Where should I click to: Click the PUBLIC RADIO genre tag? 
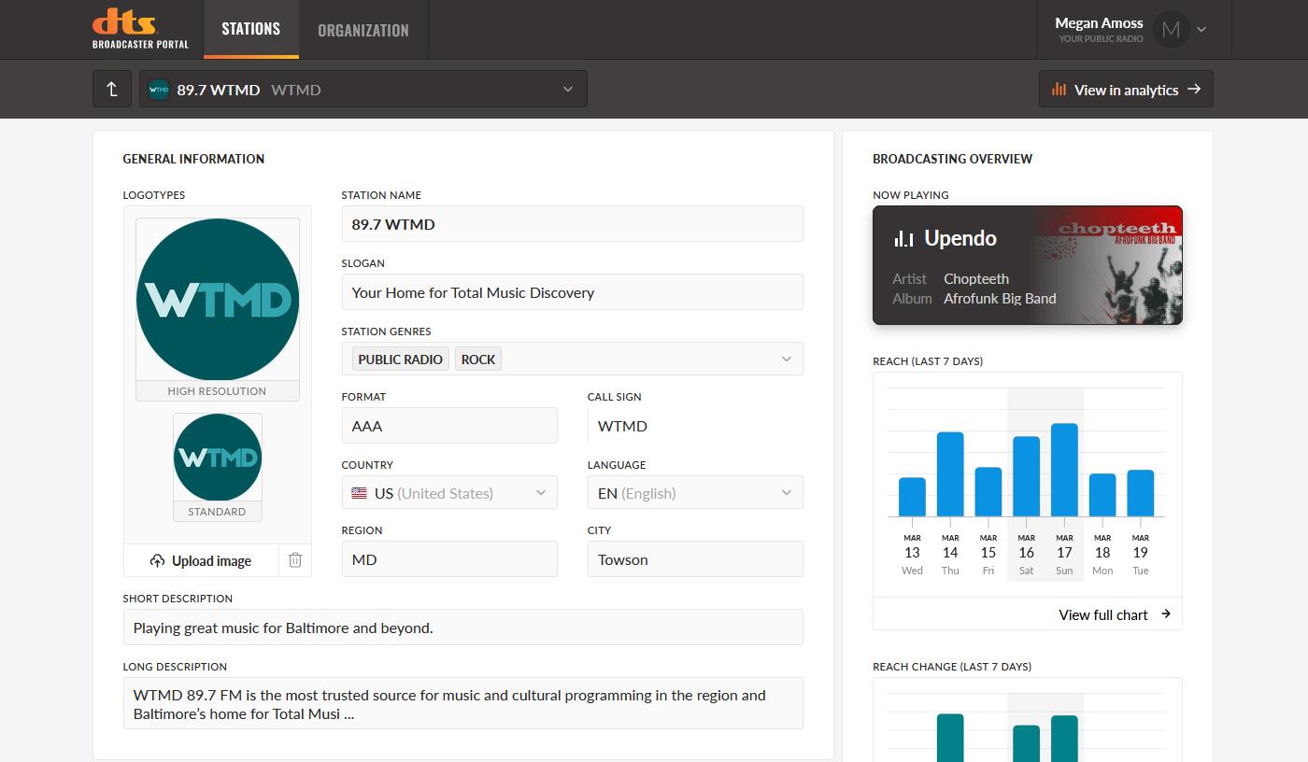(x=400, y=359)
